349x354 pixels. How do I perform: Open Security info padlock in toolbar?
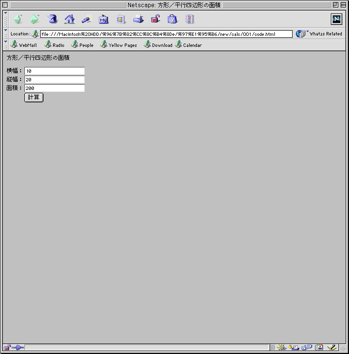pyautogui.click(x=155, y=19)
